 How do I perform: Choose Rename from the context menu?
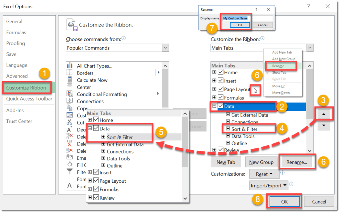[278, 66]
